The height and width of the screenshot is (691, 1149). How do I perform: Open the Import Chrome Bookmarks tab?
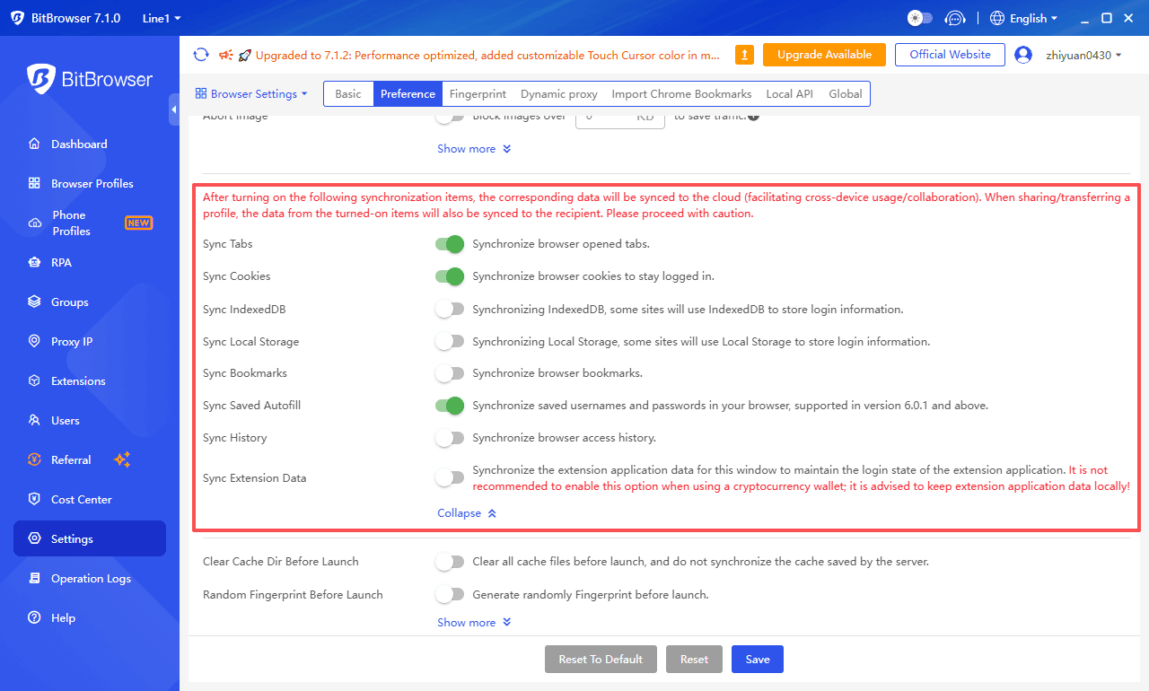tap(681, 93)
